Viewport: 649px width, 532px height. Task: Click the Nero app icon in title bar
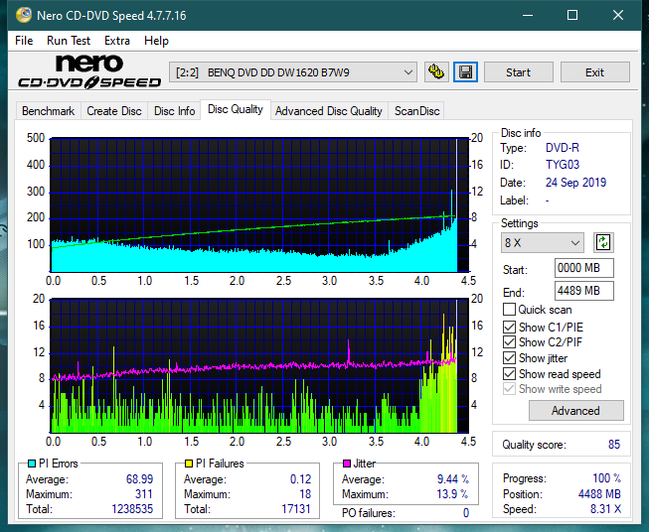(x=24, y=15)
